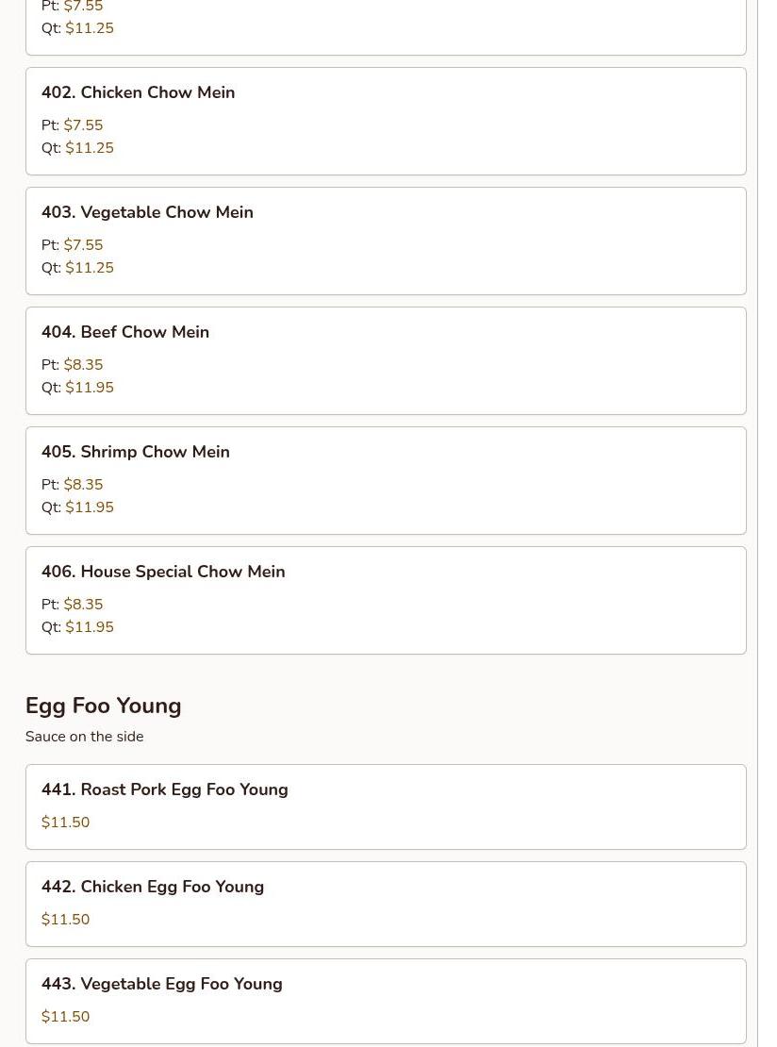Screen dimensions: 777x1047
Task: Open 441. Roast Pork Egg Foo Young
Action: pos(164,789)
